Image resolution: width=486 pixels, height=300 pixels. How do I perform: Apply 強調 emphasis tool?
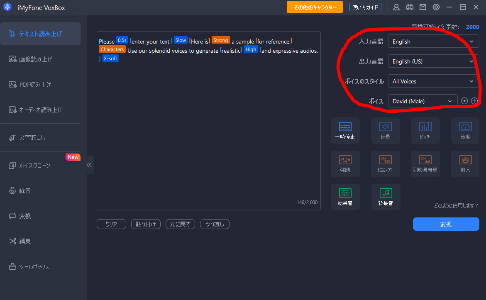click(345, 163)
